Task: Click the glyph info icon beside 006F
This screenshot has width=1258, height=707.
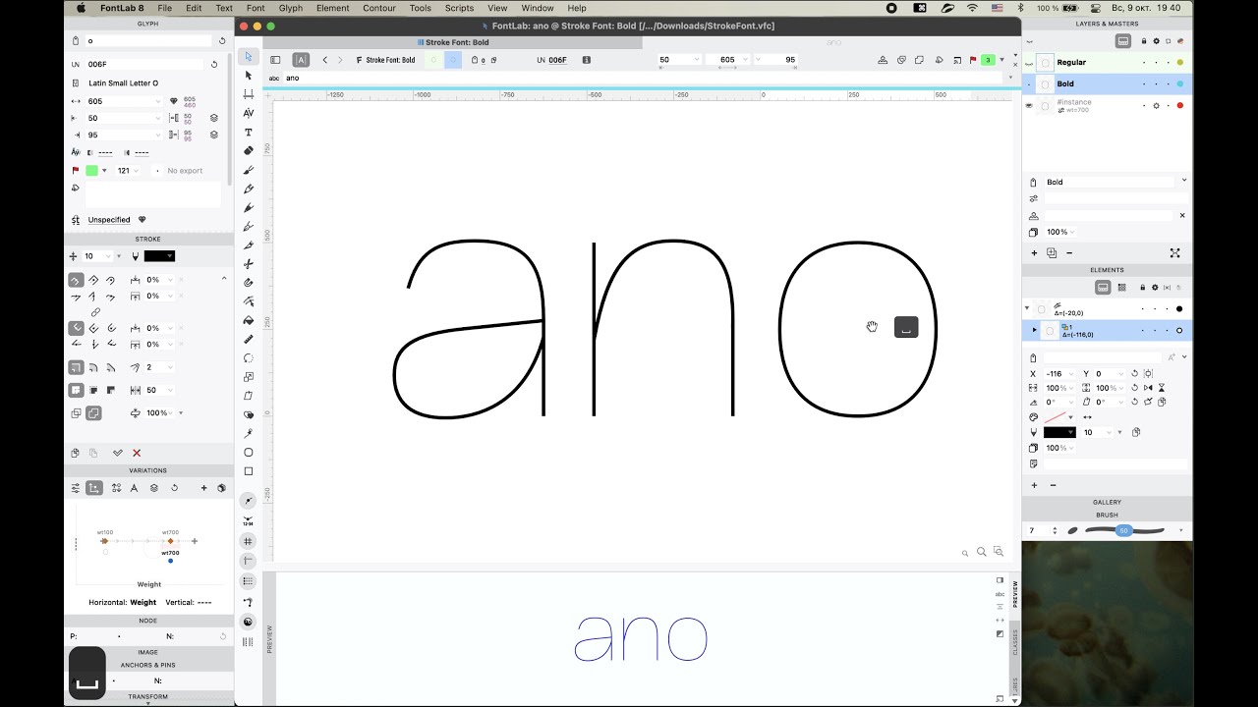Action: (587, 60)
